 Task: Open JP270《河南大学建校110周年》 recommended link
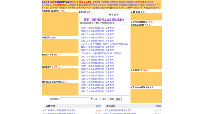[105, 44]
